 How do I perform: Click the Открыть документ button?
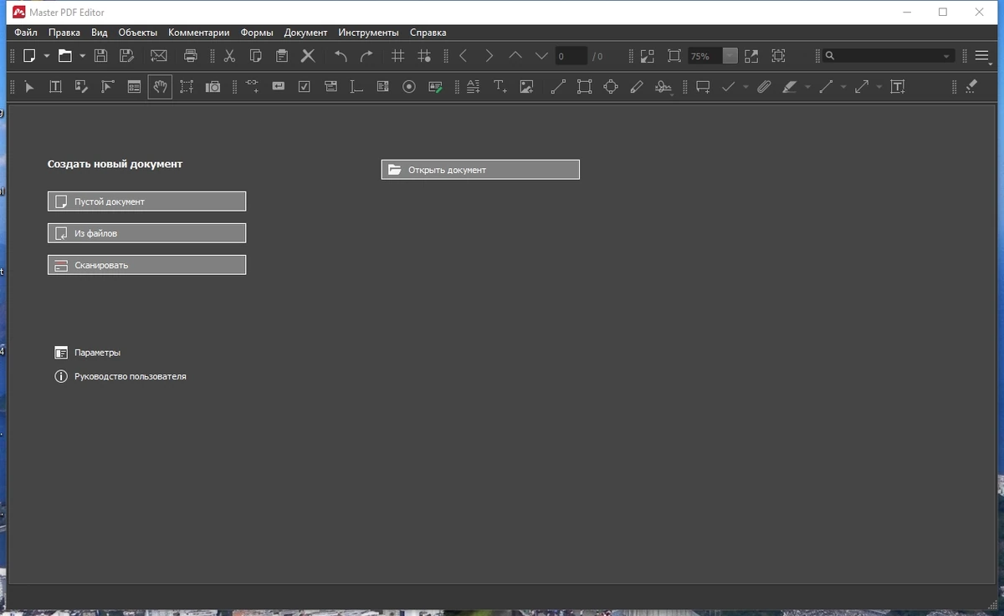(x=480, y=170)
